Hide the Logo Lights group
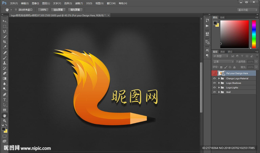Image resolution: width=260 pixels, height=153 pixels. [x=214, y=87]
